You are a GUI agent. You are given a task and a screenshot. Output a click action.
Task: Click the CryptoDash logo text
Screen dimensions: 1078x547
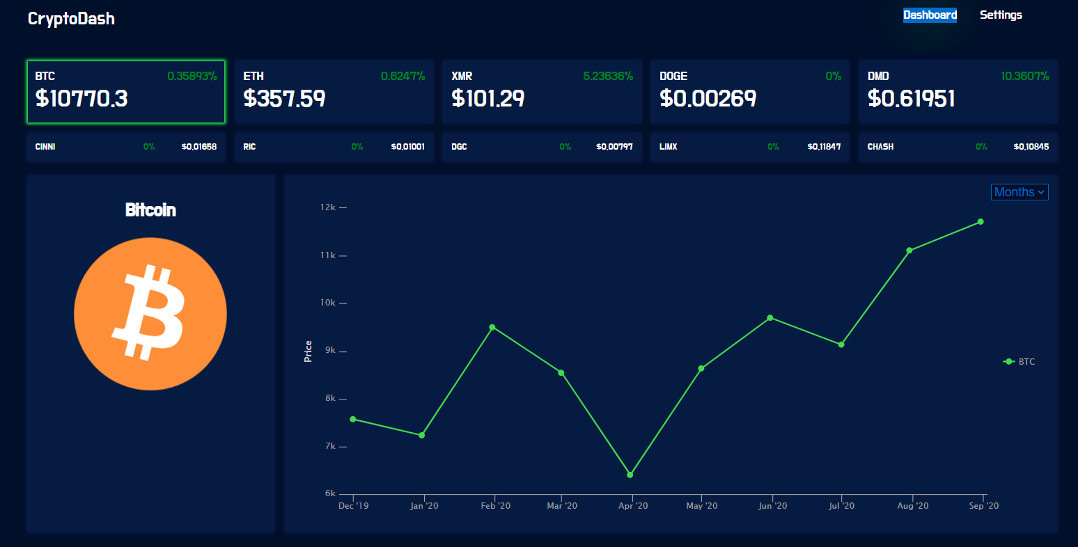[x=71, y=19]
